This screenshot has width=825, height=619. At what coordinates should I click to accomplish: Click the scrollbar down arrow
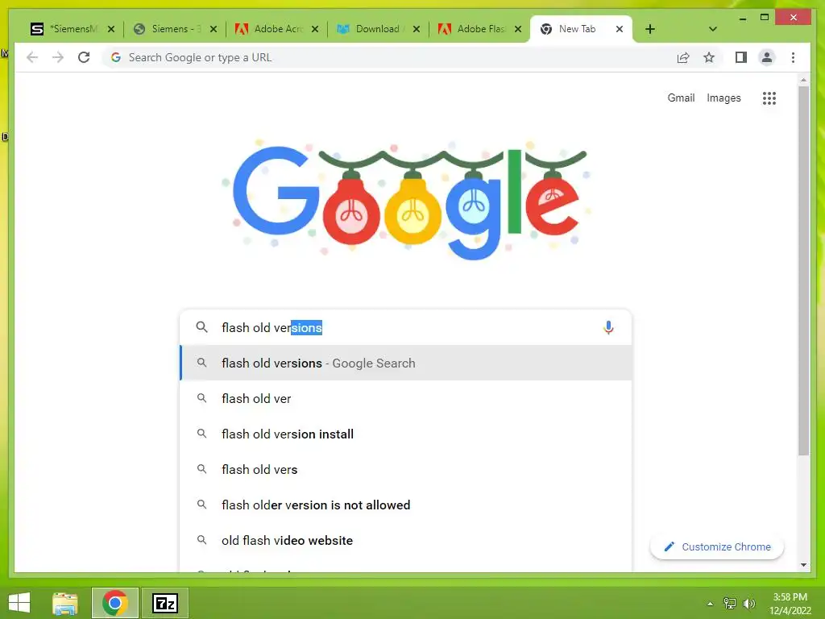point(803,565)
